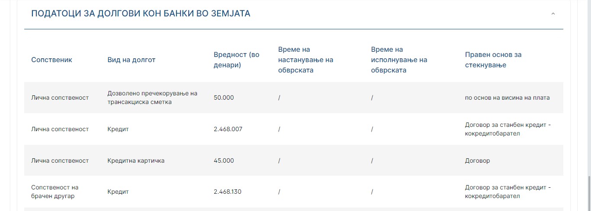Select the overdraft debt row description

coord(152,98)
